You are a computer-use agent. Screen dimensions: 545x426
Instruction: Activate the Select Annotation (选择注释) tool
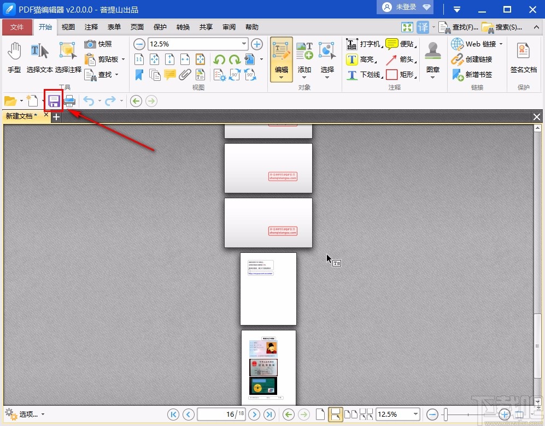pyautogui.click(x=68, y=57)
